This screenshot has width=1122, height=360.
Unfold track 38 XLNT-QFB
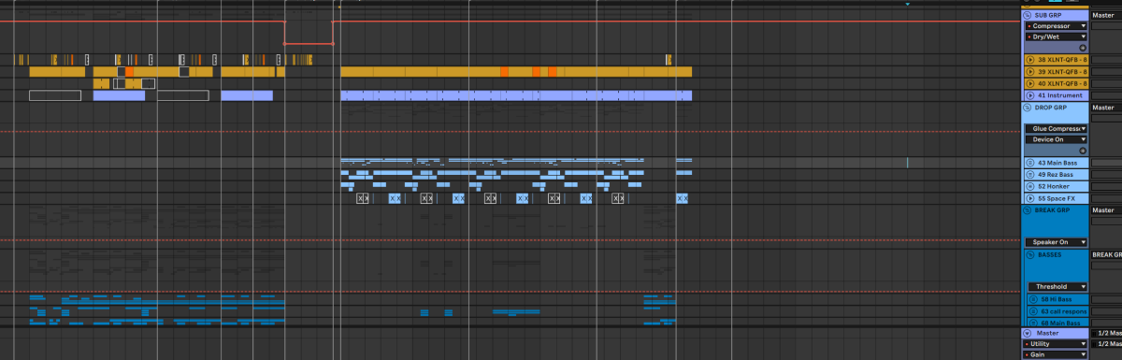tap(1030, 60)
